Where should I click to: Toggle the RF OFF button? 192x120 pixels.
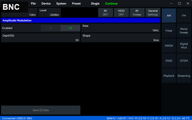(105, 13)
